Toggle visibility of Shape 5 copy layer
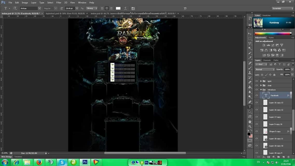Screen dimensions: 295x166 click(x=257, y=132)
